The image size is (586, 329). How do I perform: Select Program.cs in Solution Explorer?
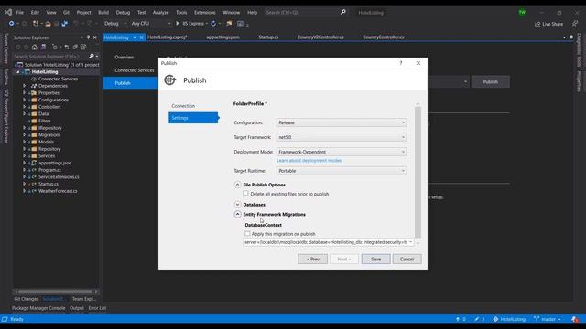pyautogui.click(x=49, y=170)
